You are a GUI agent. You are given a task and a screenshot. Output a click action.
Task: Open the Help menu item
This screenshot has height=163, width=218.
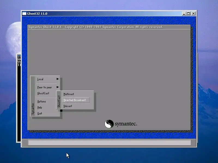pyautogui.click(x=40, y=107)
